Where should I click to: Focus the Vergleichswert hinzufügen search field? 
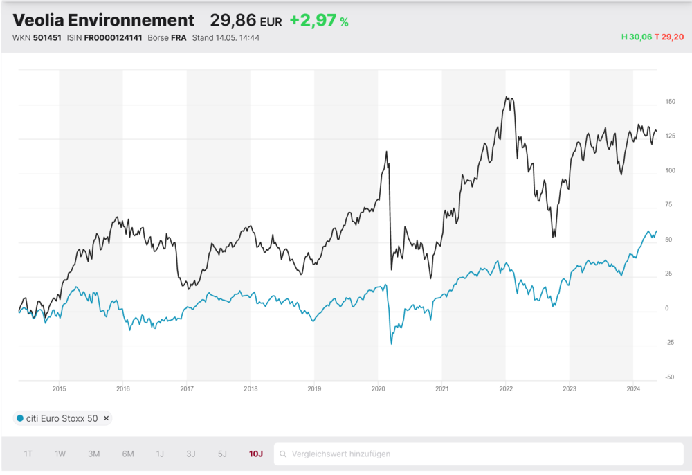[478, 454]
